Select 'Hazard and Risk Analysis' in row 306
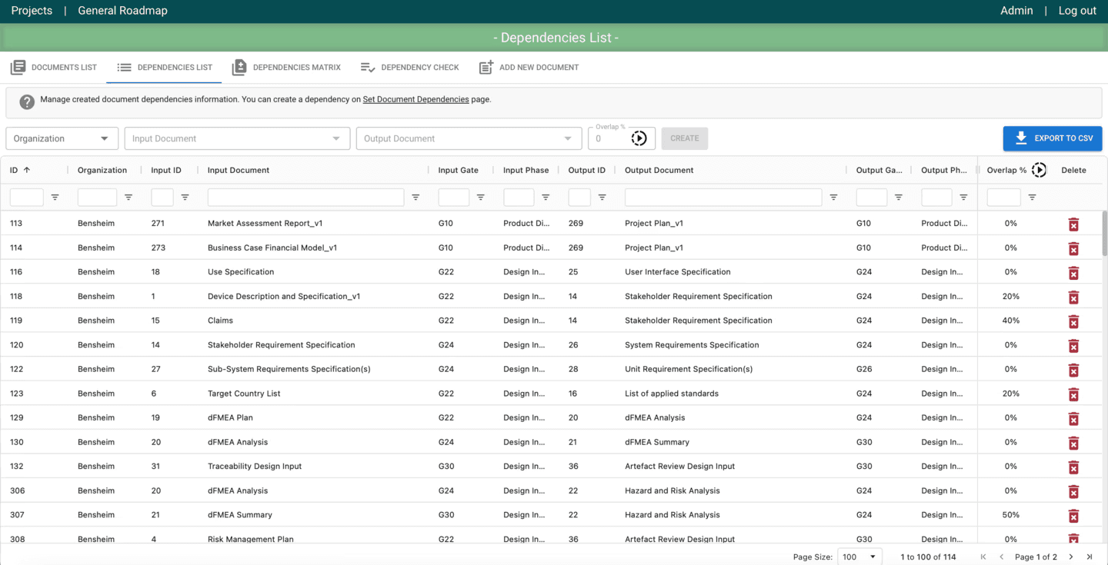This screenshot has width=1108, height=565. (x=672, y=490)
